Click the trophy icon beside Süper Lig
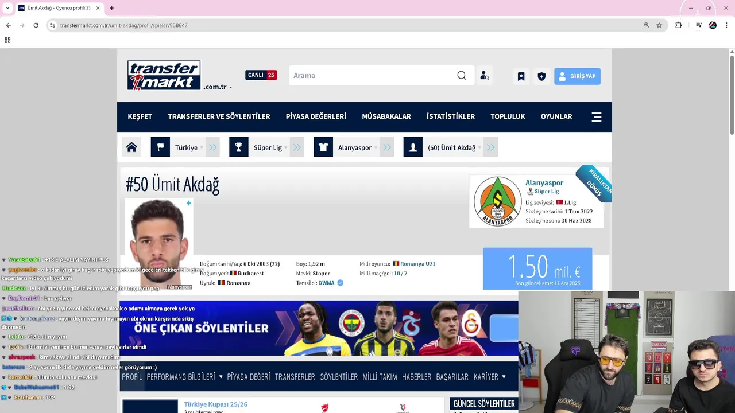 (x=238, y=147)
